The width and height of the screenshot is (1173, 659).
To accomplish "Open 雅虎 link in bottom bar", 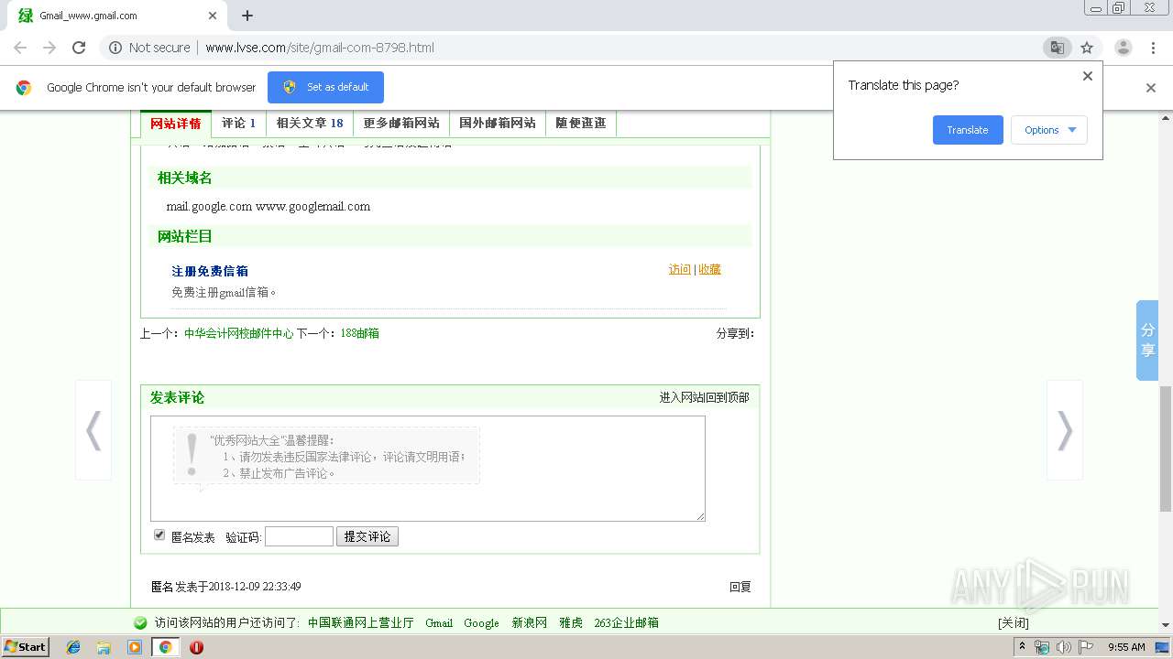I will (571, 623).
